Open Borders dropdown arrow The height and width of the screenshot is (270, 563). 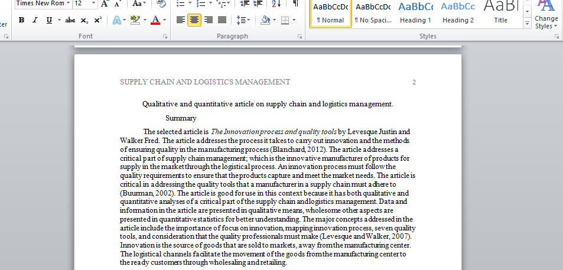pos(294,20)
